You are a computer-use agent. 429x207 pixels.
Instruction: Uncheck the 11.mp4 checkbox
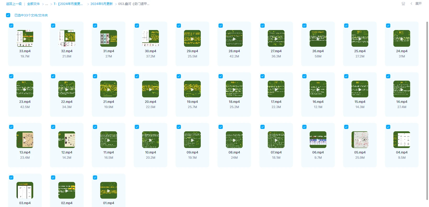[95, 127]
